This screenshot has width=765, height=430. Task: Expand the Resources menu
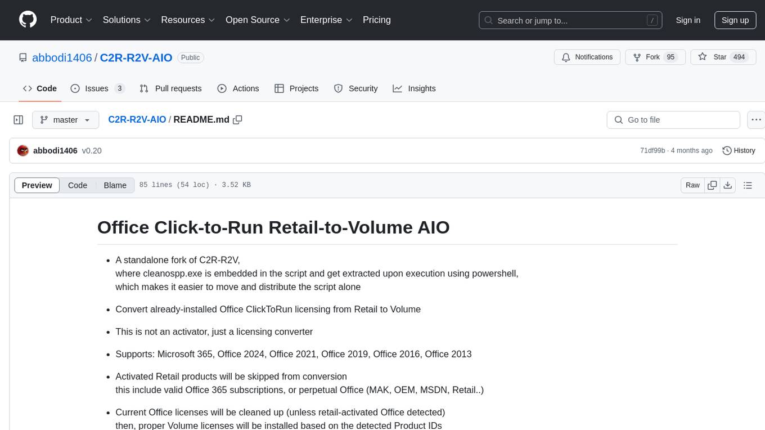tap(188, 20)
